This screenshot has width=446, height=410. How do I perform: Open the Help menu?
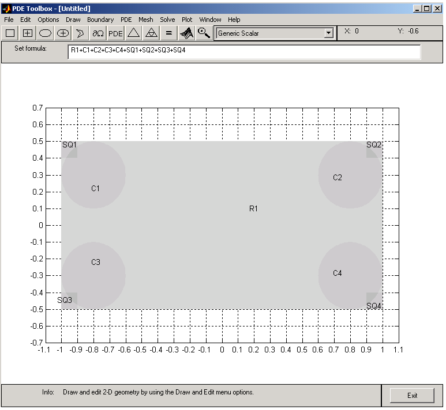tap(234, 20)
